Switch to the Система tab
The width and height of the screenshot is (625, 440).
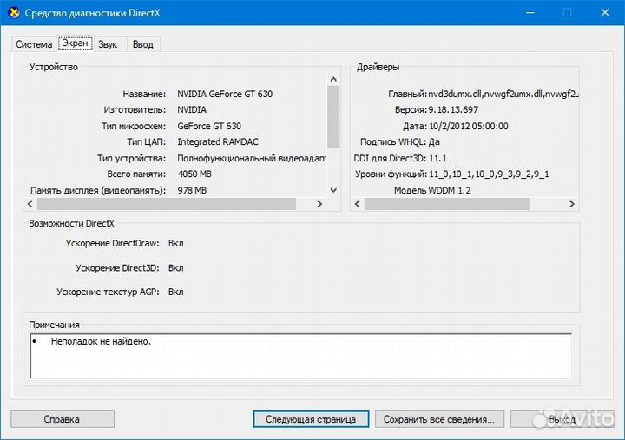coord(34,44)
